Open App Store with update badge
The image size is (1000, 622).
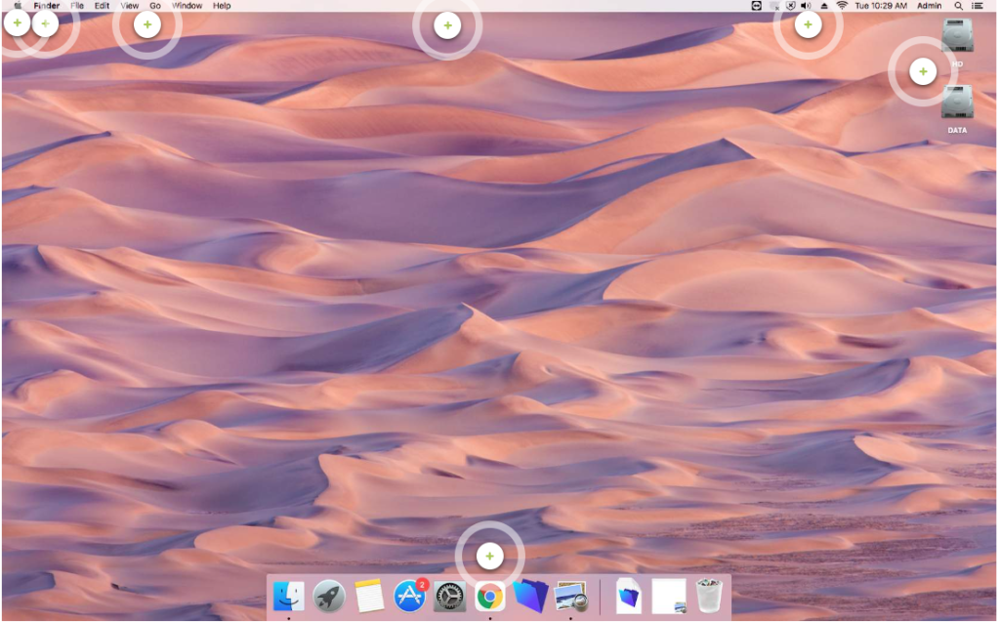(409, 595)
